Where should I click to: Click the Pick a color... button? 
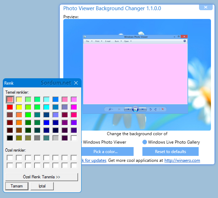[108, 152]
